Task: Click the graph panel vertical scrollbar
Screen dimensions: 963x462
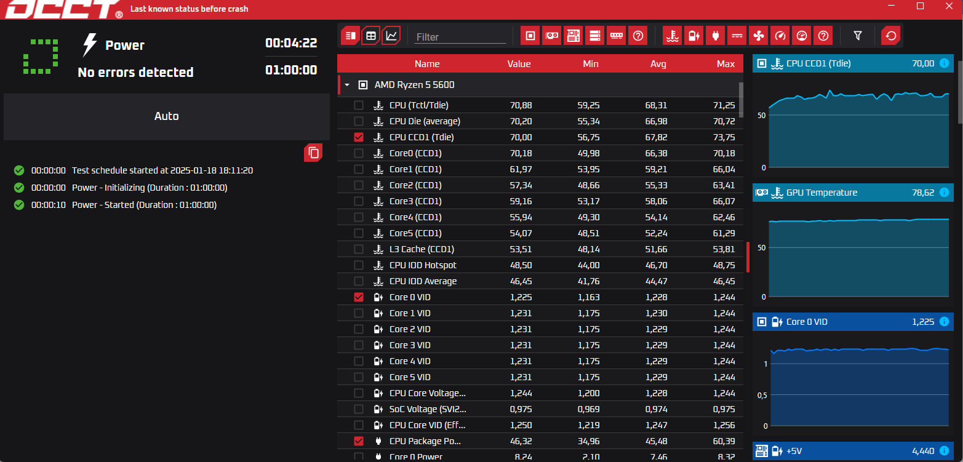Action: (961, 92)
